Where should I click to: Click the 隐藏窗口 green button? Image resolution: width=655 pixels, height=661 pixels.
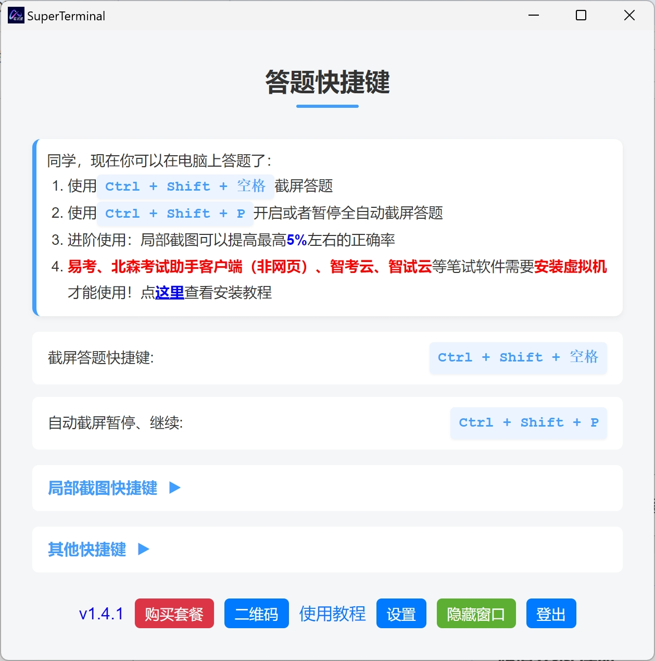[476, 614]
